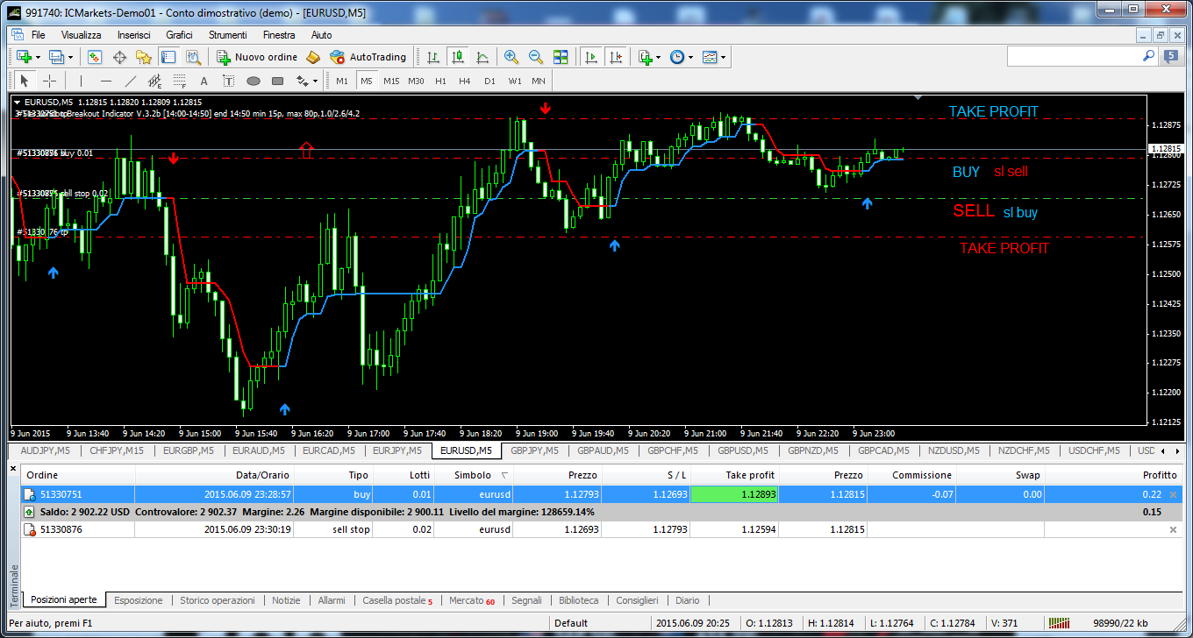The height and width of the screenshot is (638, 1193).
Task: Click the magnifier search icon
Action: pyautogui.click(x=1148, y=56)
